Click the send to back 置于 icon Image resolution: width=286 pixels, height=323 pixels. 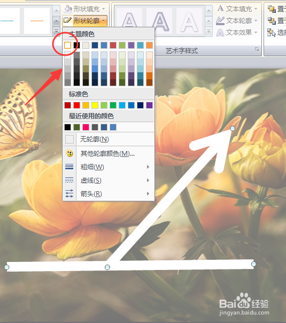272,20
